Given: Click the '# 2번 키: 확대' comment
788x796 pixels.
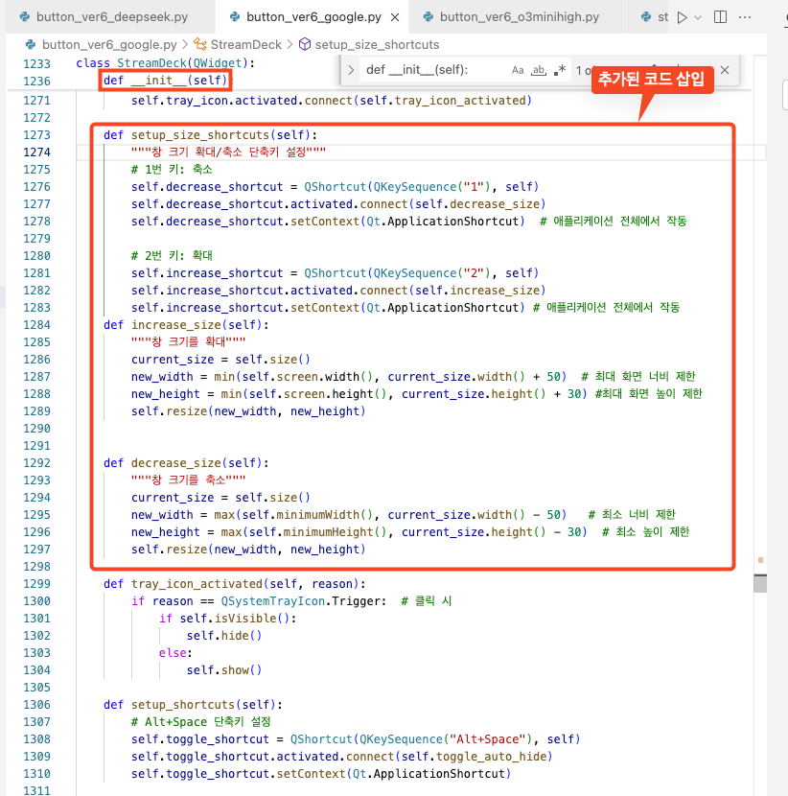Looking at the screenshot, I should [x=172, y=256].
